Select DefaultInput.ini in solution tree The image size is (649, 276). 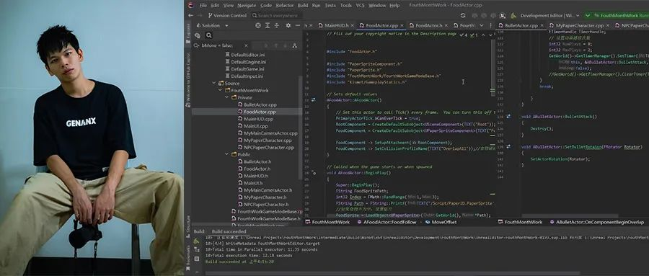[x=245, y=76]
